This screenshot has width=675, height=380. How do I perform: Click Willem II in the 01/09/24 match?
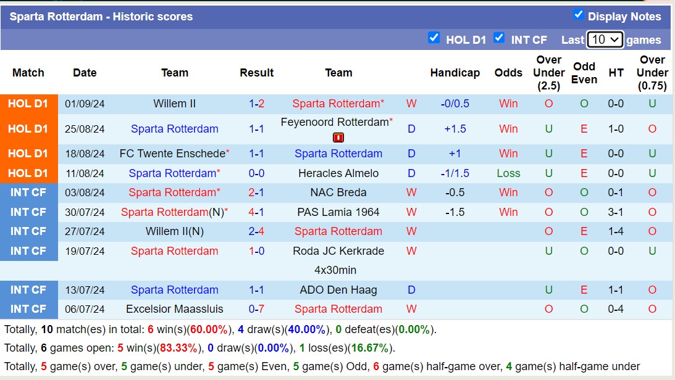pos(175,104)
